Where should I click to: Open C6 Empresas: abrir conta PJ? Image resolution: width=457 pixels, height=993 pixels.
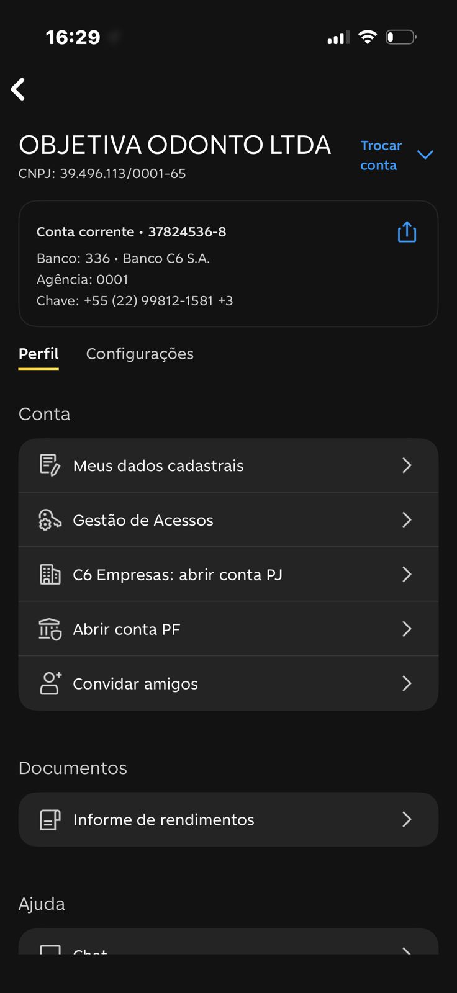tap(178, 575)
